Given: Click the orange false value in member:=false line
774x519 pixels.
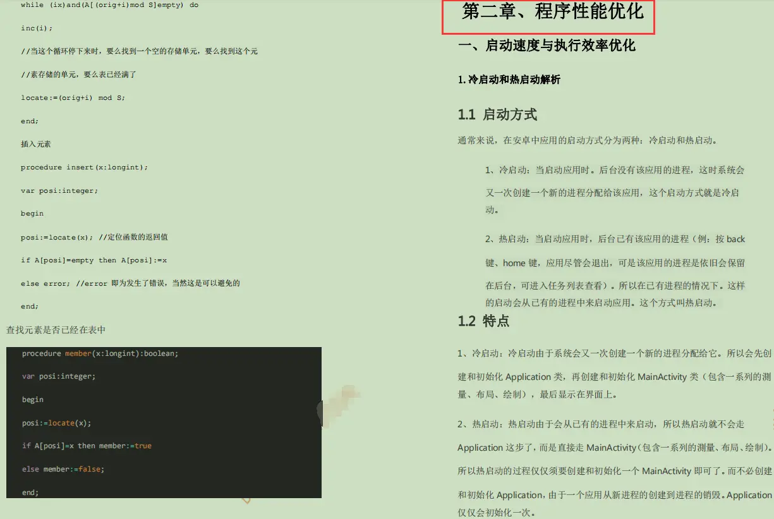Looking at the screenshot, I should [90, 469].
